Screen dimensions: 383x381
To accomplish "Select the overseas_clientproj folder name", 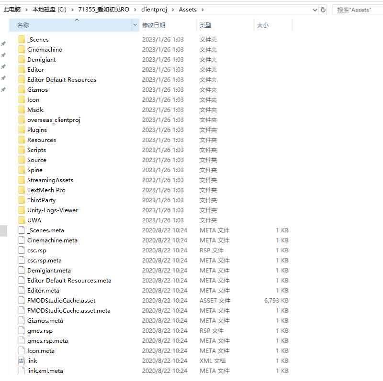I will click(x=54, y=120).
